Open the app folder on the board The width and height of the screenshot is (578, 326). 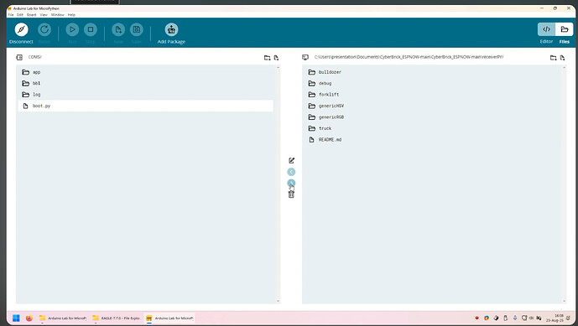(x=146, y=72)
